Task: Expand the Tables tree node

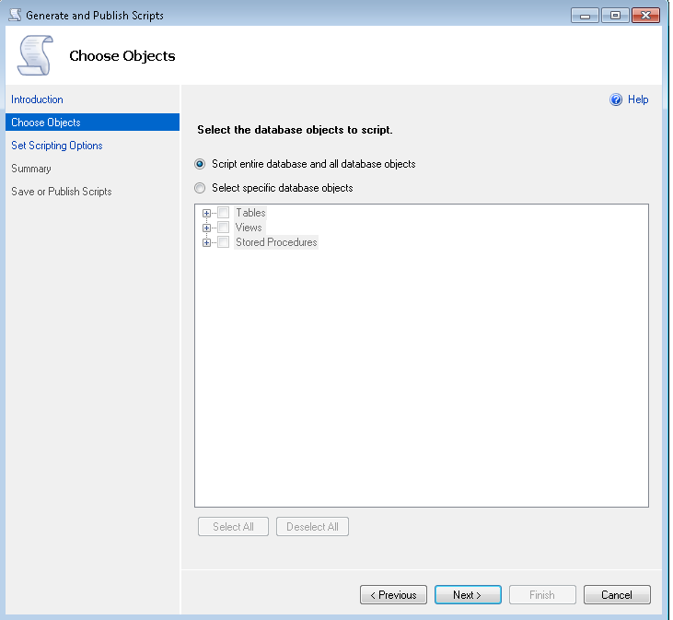Action: (x=206, y=213)
